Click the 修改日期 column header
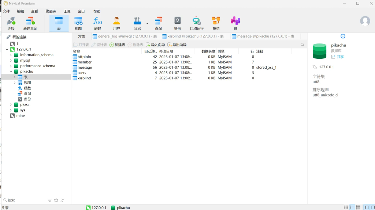 tap(176, 51)
